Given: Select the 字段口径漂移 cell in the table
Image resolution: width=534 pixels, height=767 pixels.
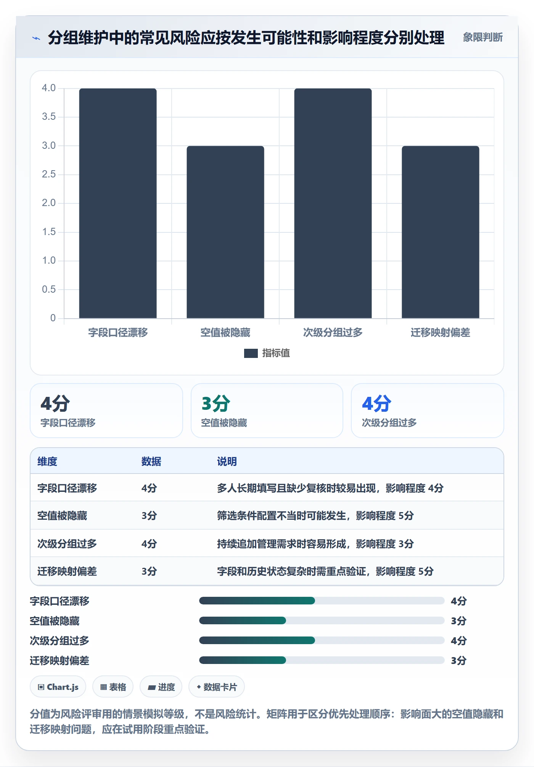Looking at the screenshot, I should tap(67, 488).
